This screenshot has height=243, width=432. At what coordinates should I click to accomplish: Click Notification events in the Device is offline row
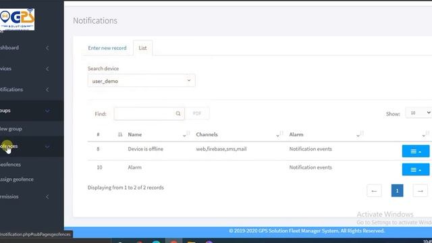click(310, 148)
